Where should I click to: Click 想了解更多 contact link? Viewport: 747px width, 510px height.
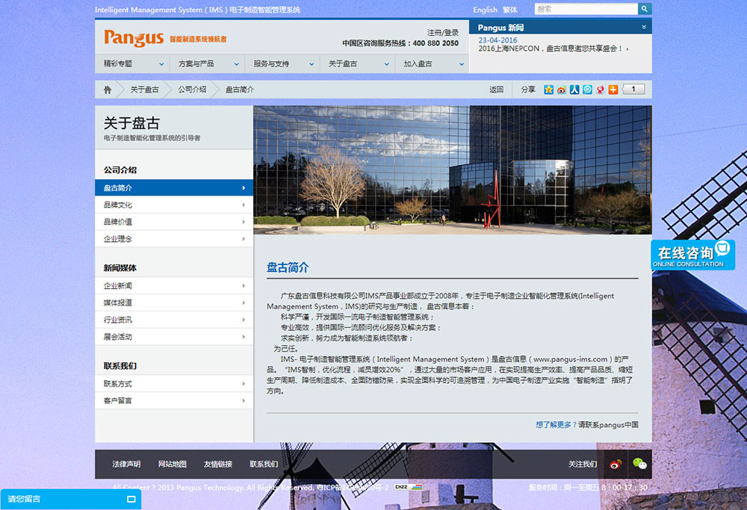tap(553, 425)
